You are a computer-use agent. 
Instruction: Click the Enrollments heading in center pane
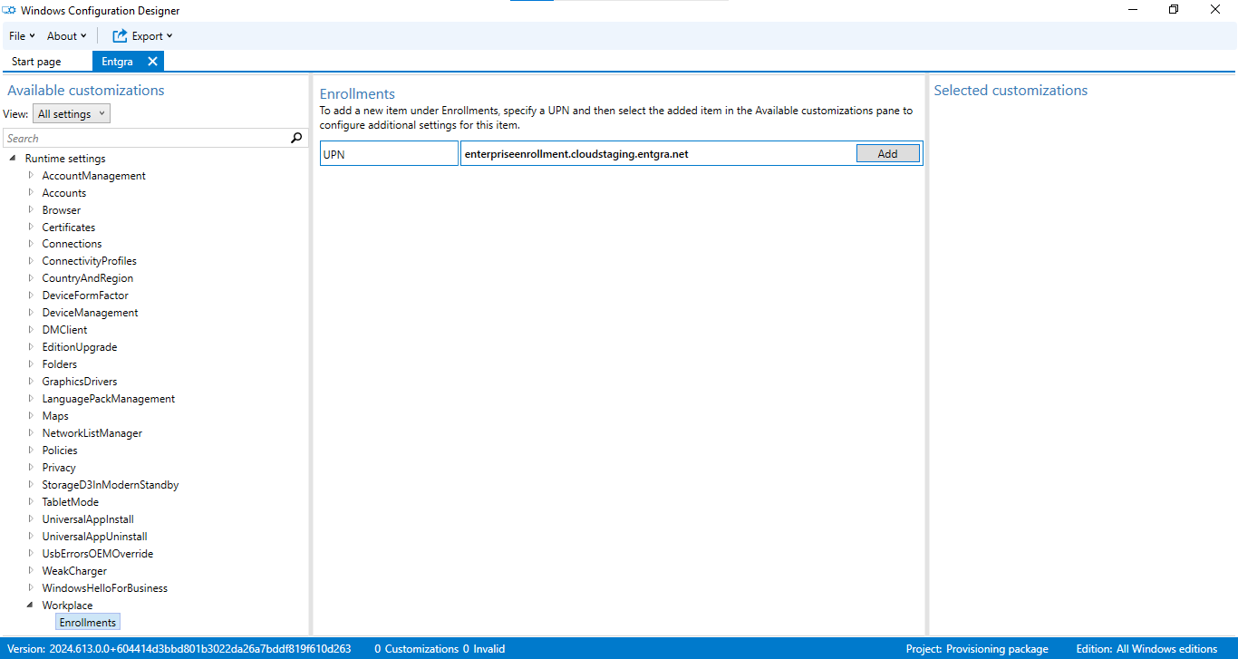point(357,93)
